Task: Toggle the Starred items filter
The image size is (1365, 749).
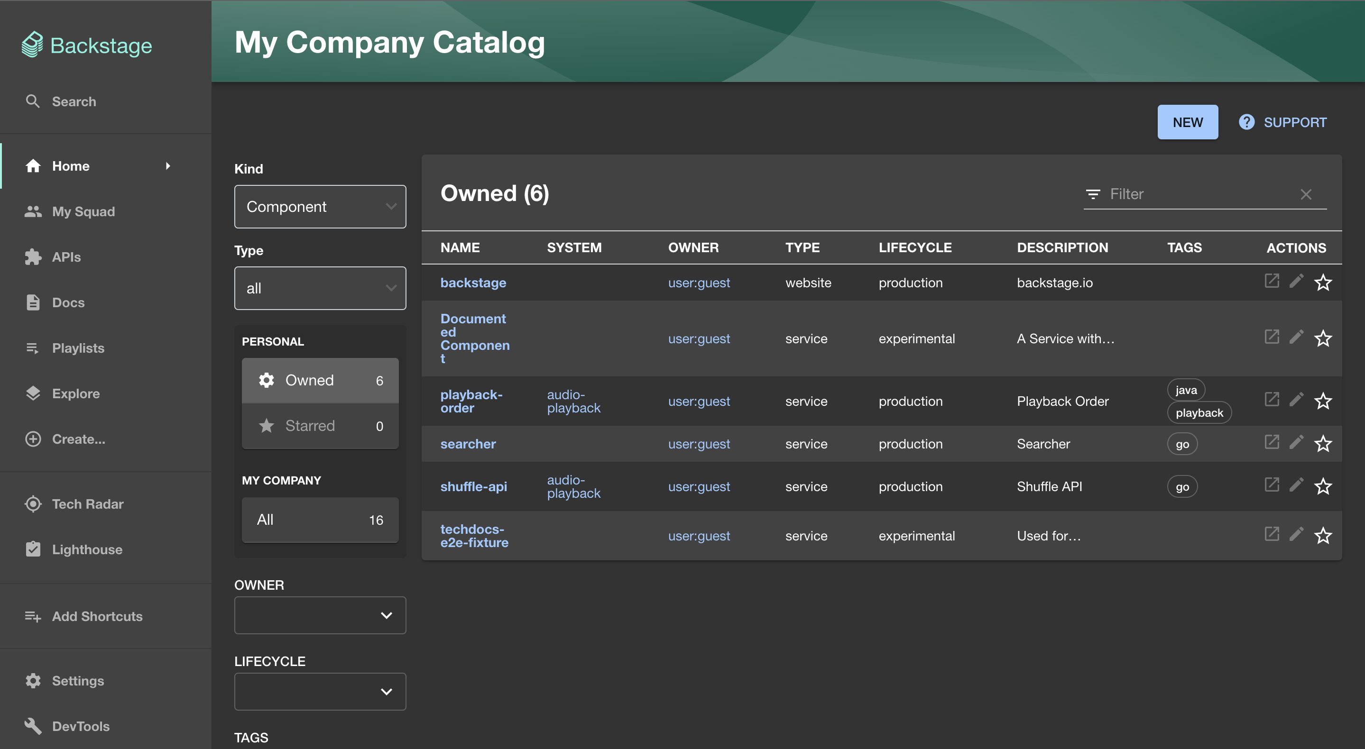Action: point(320,425)
